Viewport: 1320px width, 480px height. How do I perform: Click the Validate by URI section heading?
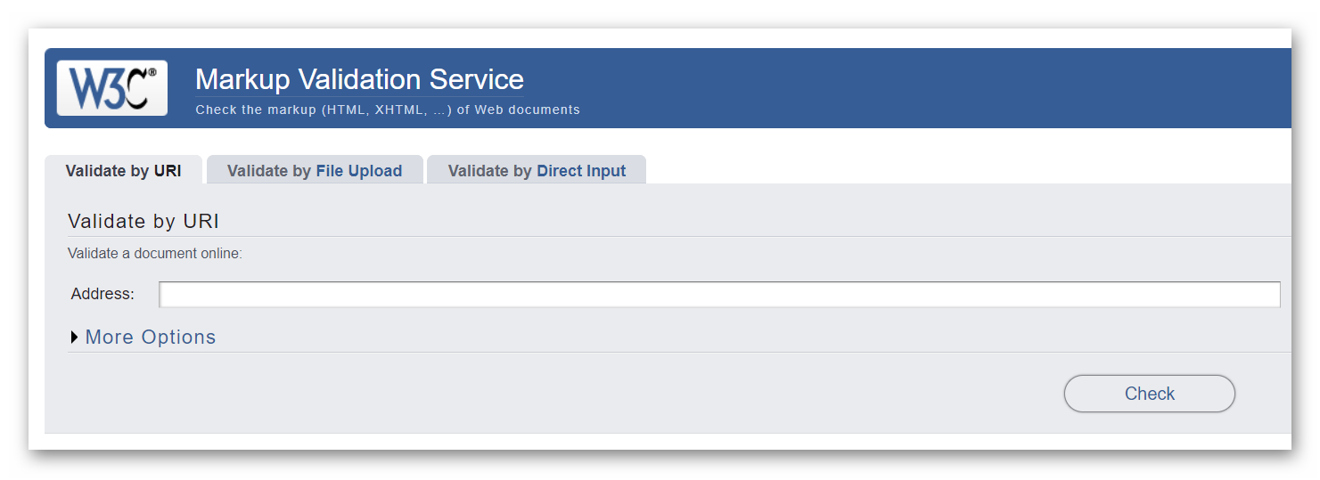point(143,222)
